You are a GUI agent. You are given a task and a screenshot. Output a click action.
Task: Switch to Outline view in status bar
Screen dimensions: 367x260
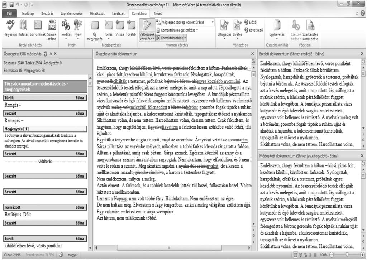310,255
